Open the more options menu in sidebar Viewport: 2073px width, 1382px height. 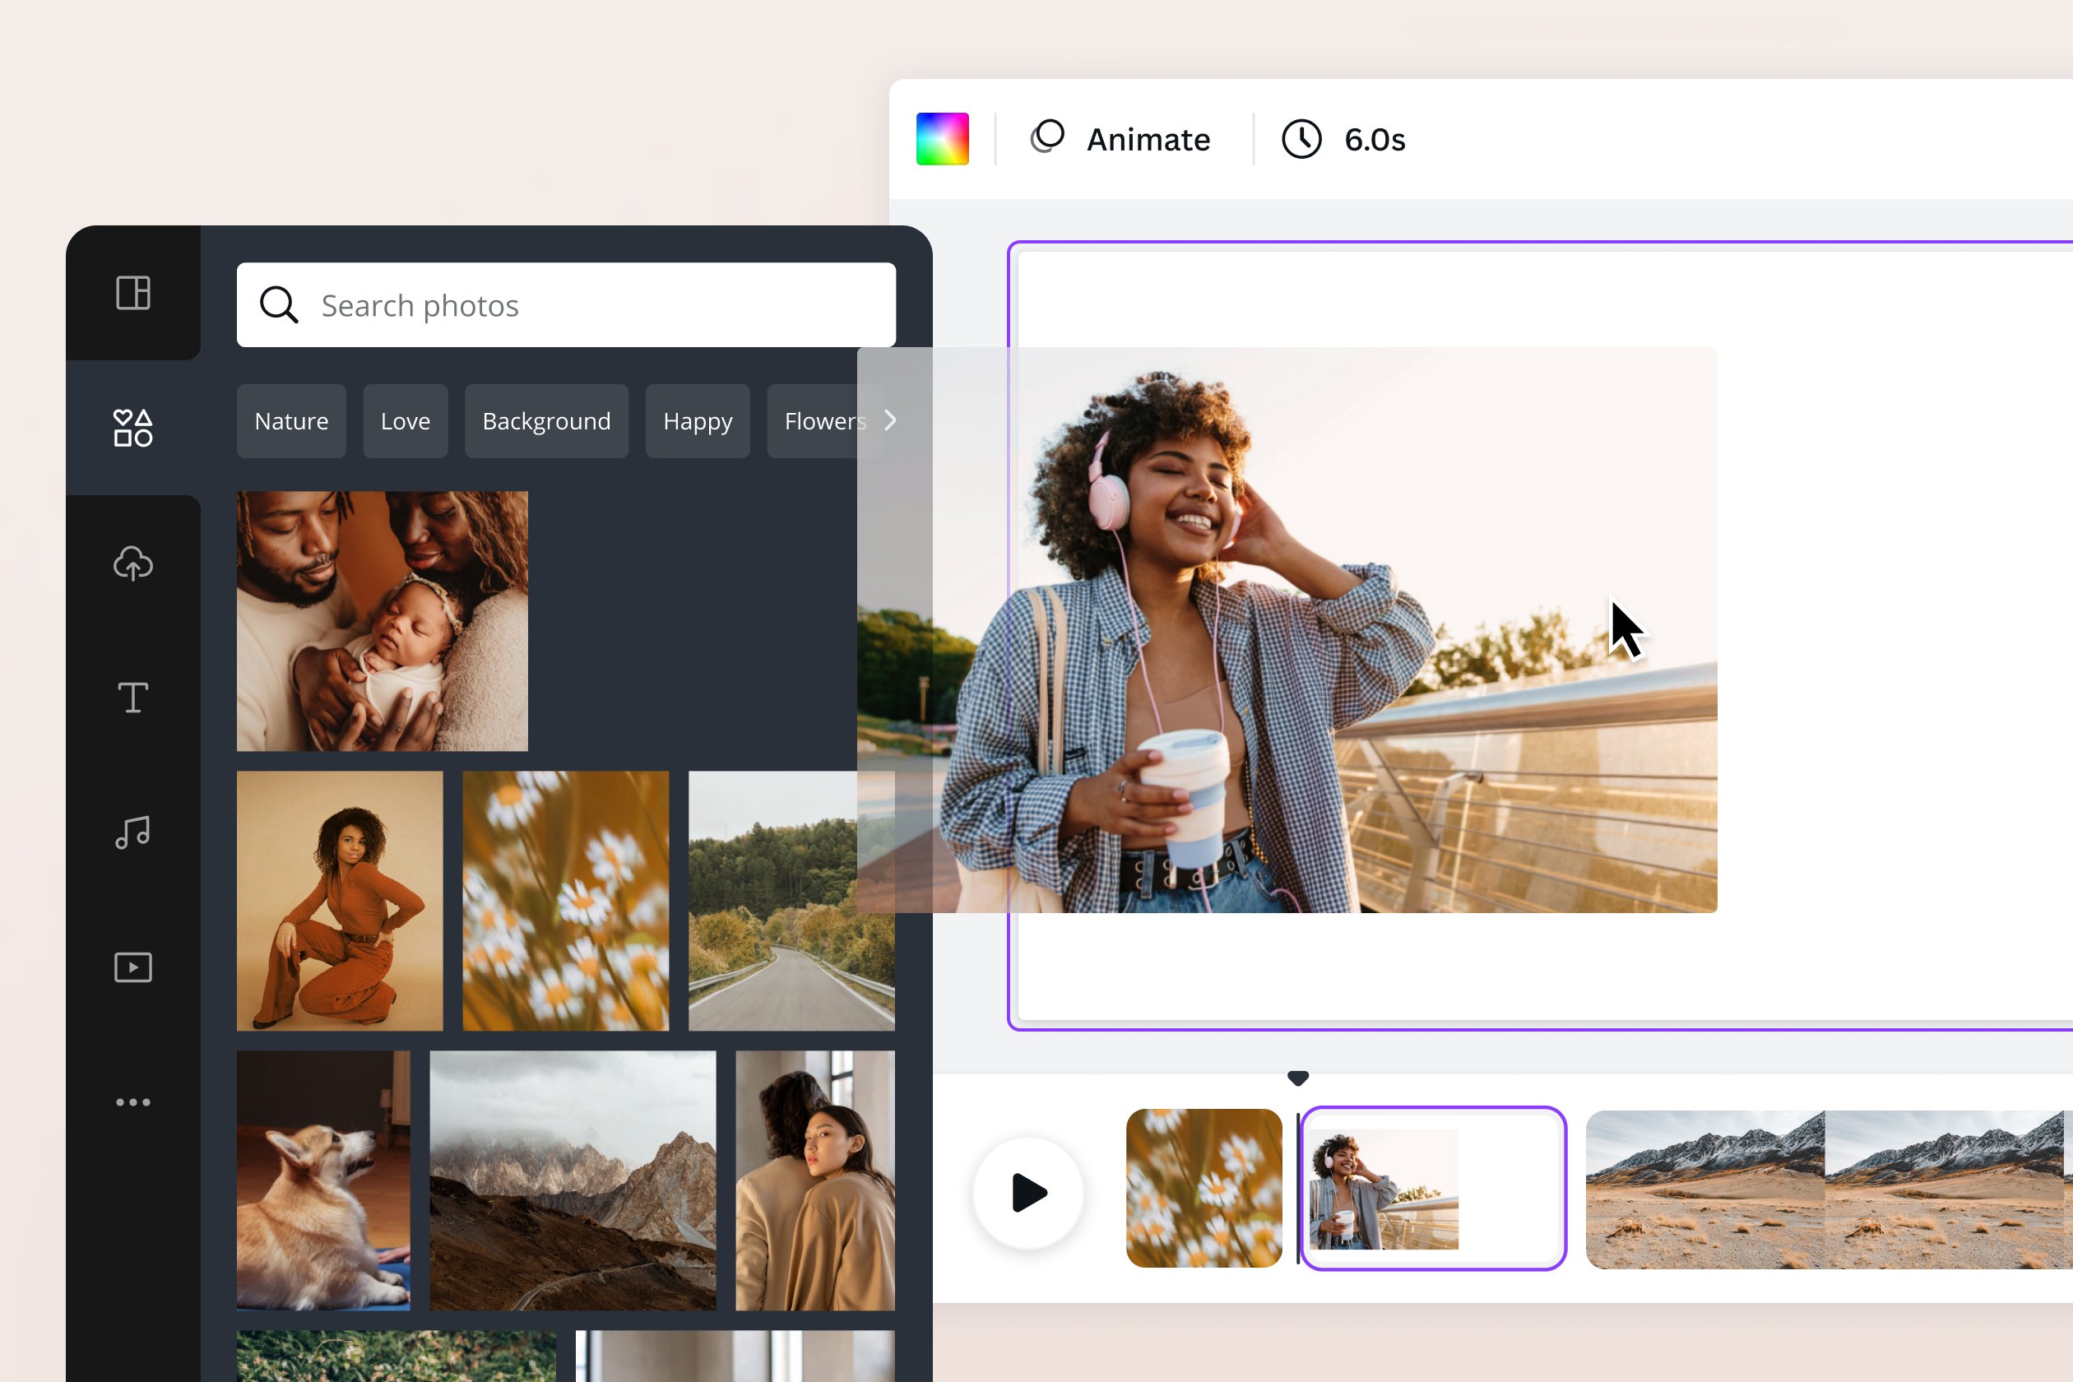(131, 1101)
